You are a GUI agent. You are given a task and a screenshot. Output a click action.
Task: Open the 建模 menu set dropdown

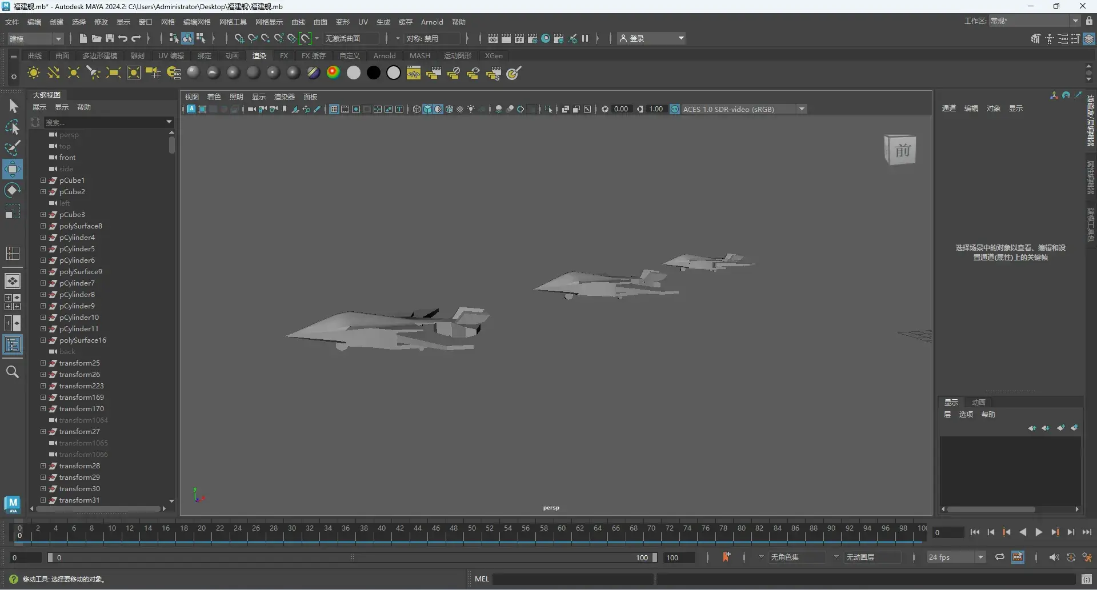[35, 38]
